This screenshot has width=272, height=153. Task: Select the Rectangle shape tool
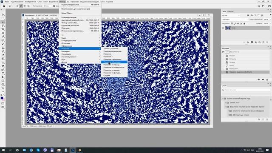click(x=3, y=81)
